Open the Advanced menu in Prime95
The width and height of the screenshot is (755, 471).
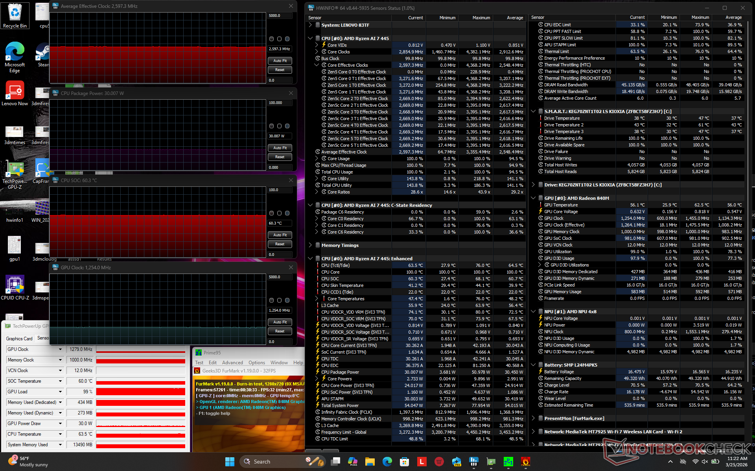pyautogui.click(x=232, y=363)
